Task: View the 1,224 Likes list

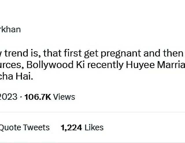Action: (82, 127)
